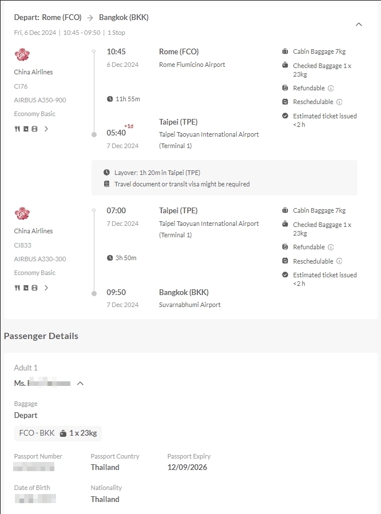This screenshot has width=381, height=514.
Task: Click the FCO - BKK baggage chip
Action: click(x=58, y=433)
